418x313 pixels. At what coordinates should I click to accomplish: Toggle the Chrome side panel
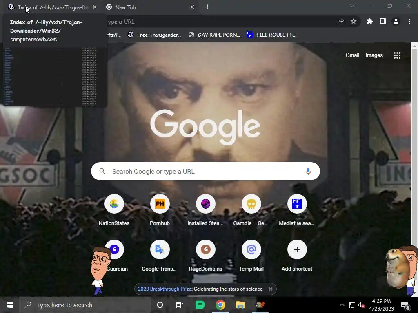pos(383,22)
